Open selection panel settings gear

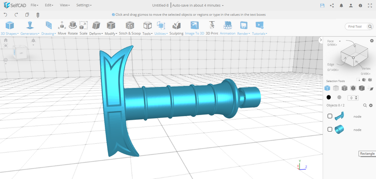pyautogui.click(x=372, y=41)
